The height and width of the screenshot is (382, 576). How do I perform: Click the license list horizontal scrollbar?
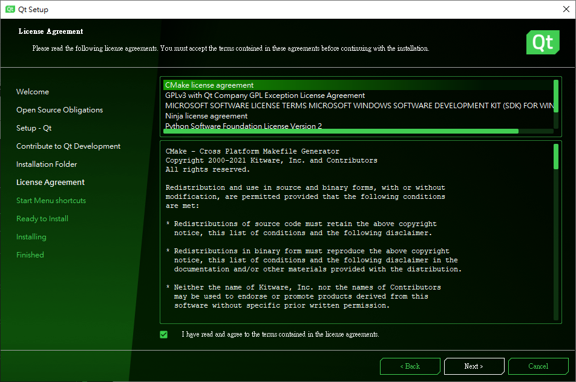[x=341, y=131]
